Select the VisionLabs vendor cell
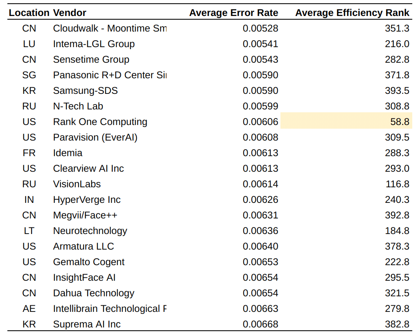The width and height of the screenshot is (418, 334). (77, 184)
